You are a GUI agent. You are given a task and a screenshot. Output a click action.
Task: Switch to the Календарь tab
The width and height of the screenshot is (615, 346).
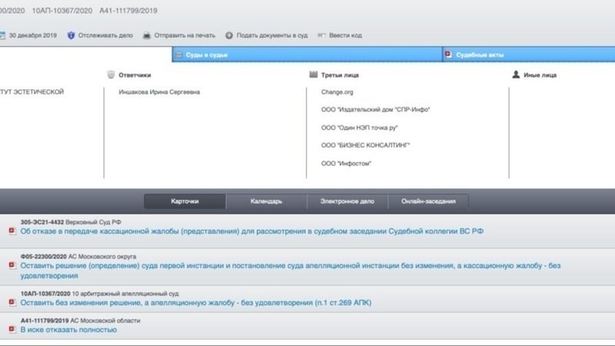tap(266, 201)
